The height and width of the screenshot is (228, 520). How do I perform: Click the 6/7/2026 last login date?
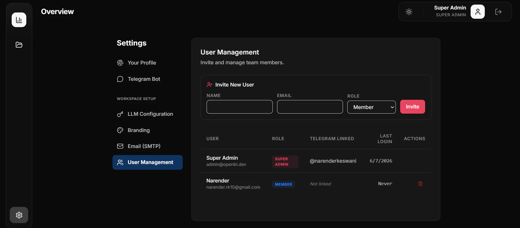tap(381, 161)
